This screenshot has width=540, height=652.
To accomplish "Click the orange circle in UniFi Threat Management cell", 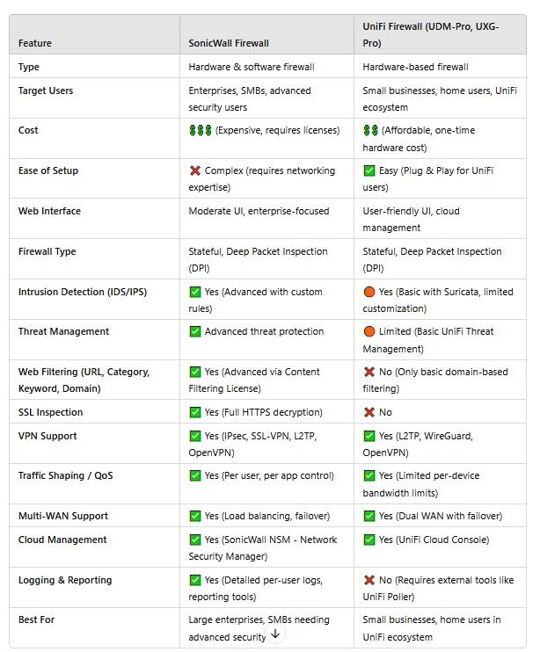I will pos(369,331).
